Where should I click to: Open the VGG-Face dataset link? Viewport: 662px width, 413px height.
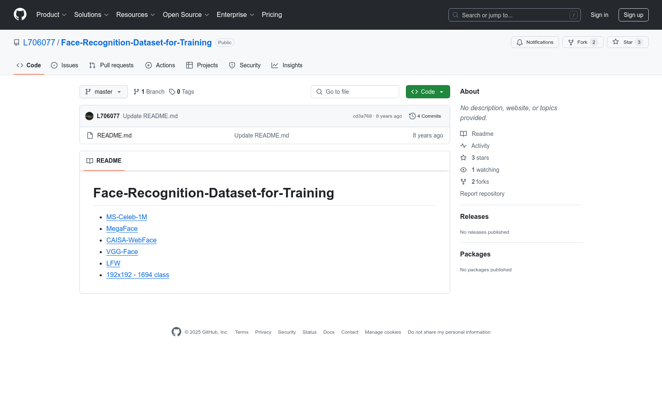click(x=122, y=252)
